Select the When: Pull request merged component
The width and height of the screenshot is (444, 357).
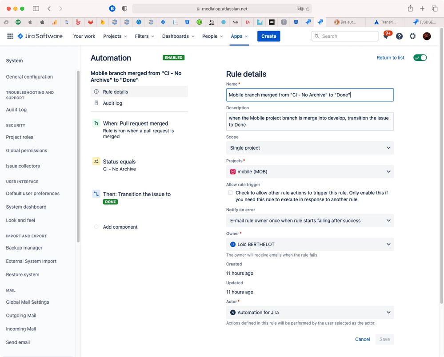tap(139, 130)
